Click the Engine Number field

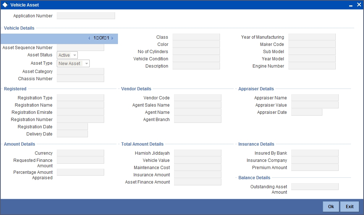[x=312, y=66]
